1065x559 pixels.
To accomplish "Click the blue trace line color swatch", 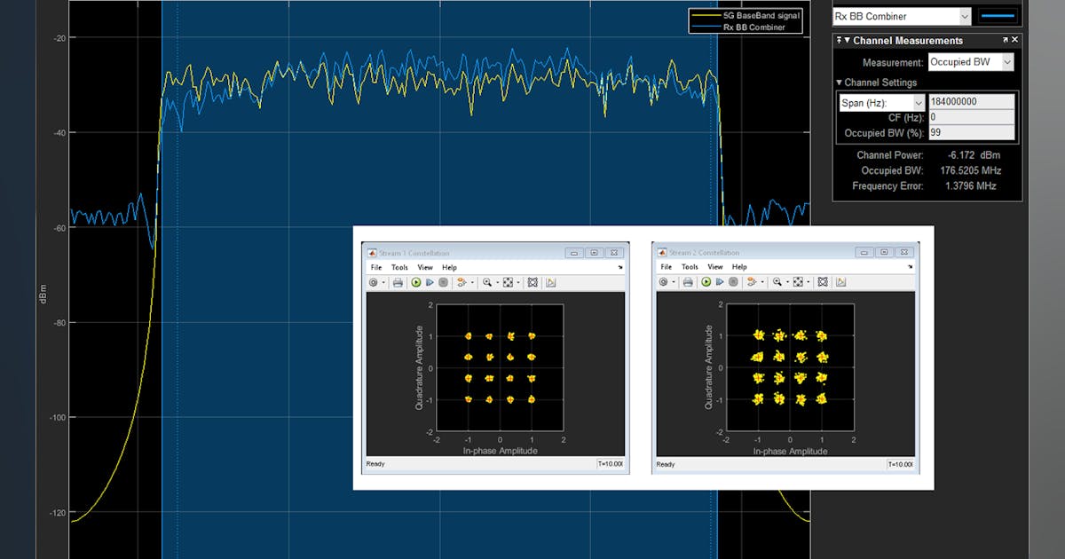I will [998, 16].
